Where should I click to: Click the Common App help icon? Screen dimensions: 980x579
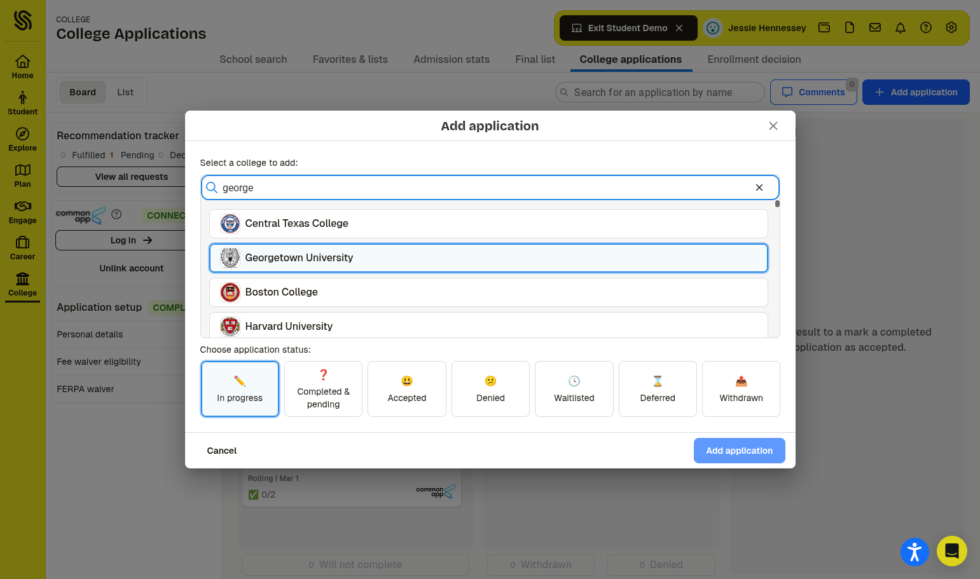(116, 214)
